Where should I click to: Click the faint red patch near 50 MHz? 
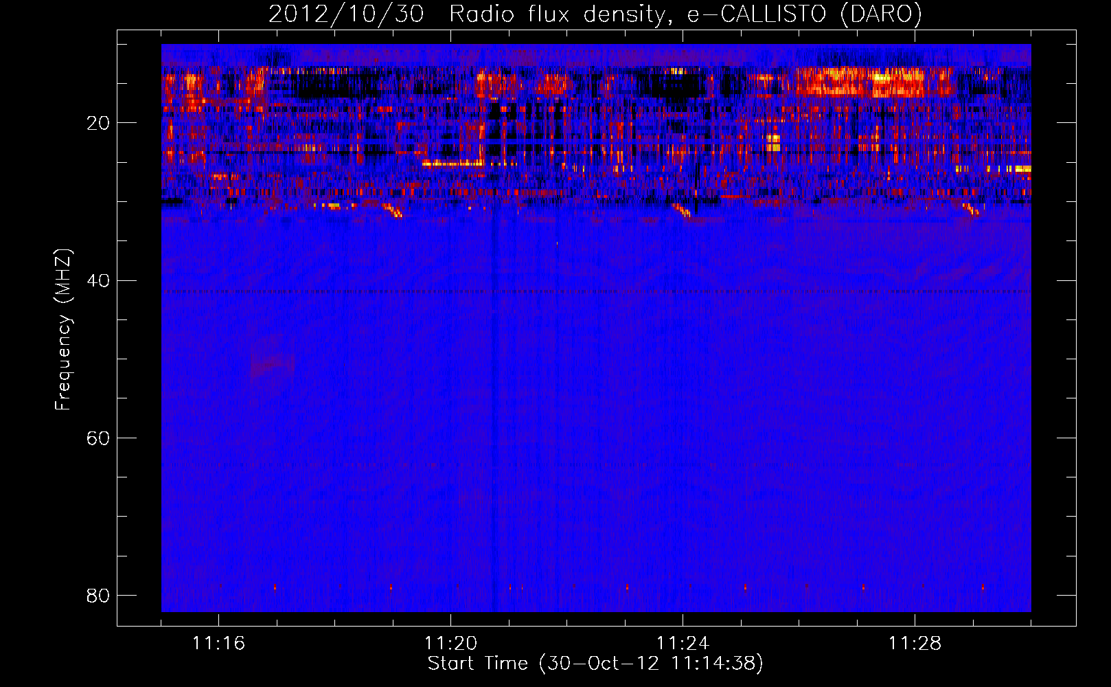click(273, 365)
